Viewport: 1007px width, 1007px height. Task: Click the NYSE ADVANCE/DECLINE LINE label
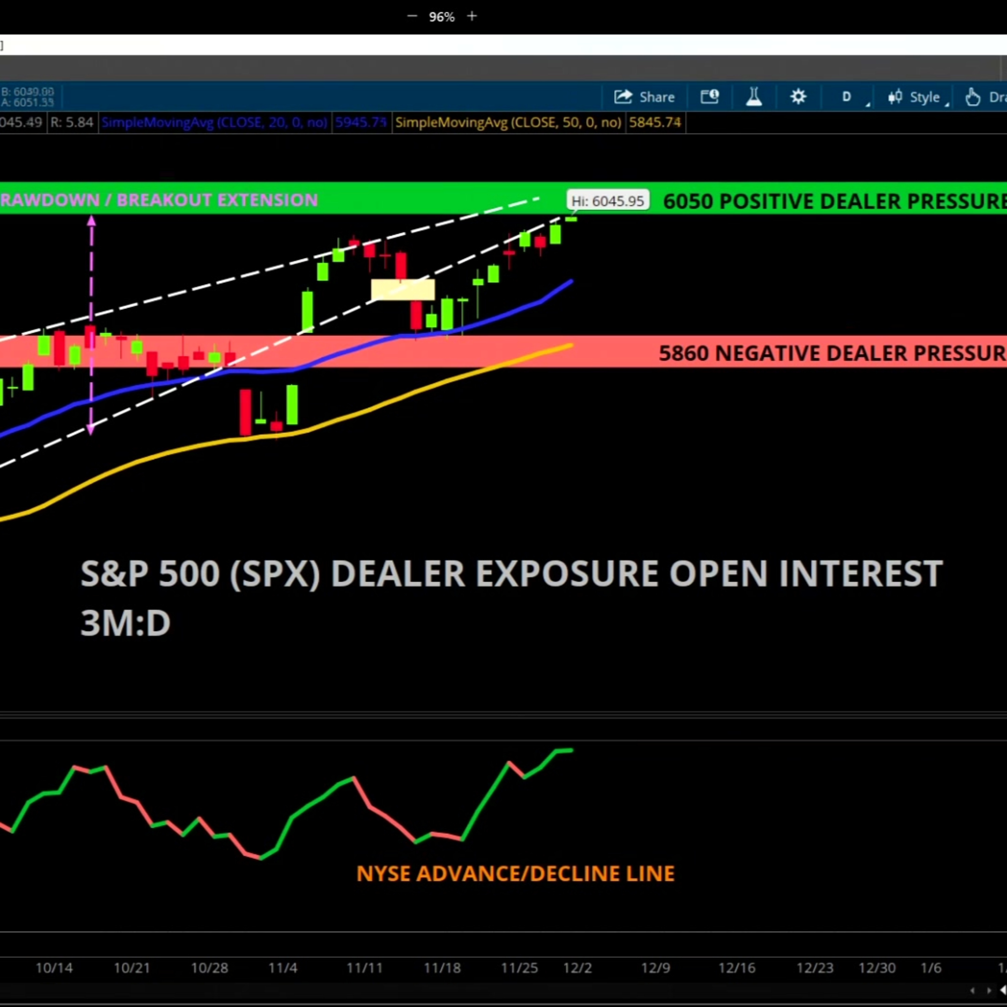516,873
